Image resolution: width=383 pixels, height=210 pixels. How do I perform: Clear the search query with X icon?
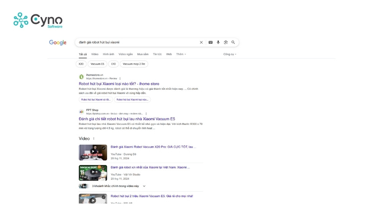click(201, 42)
